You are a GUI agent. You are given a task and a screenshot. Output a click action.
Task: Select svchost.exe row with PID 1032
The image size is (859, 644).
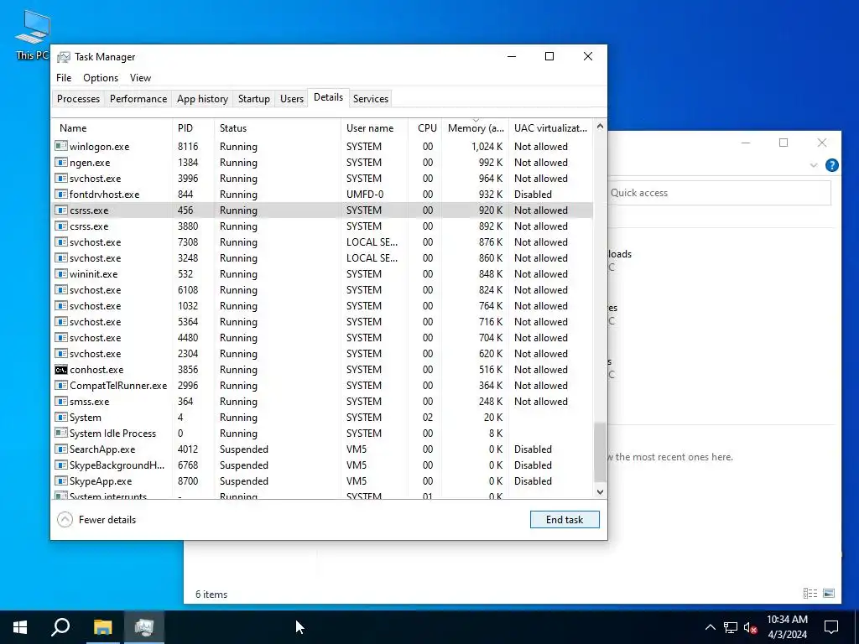[323, 305]
